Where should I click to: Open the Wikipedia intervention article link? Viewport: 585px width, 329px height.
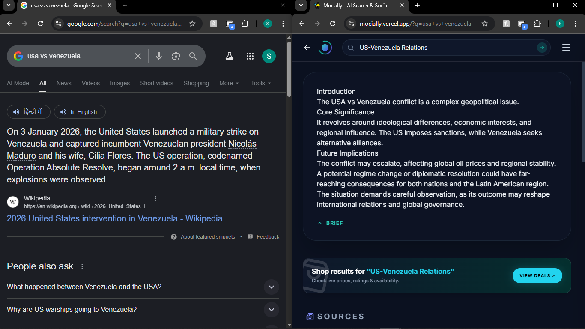[x=114, y=218]
